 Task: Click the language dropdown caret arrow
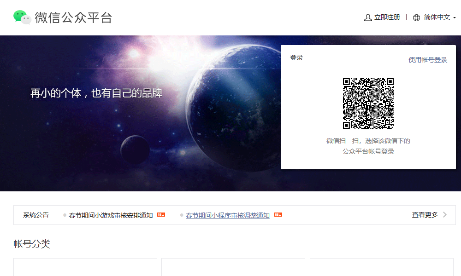point(455,18)
